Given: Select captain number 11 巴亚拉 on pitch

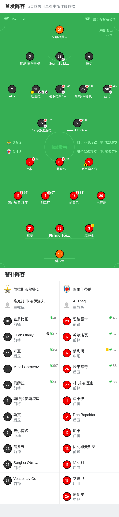Looking at the screenshot, I should click(x=36, y=89).
